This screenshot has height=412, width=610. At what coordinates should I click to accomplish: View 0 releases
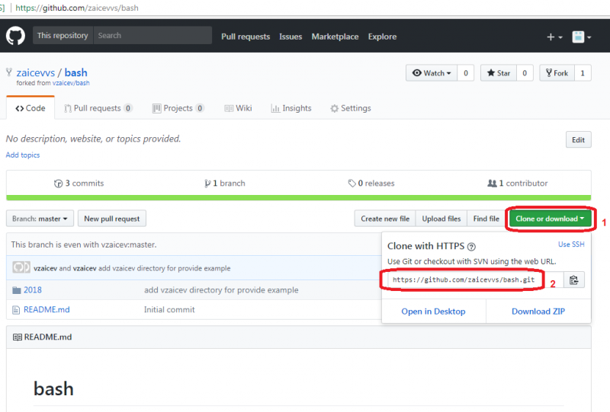pyautogui.click(x=371, y=183)
